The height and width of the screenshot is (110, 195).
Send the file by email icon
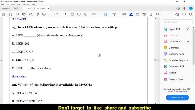[184, 14]
